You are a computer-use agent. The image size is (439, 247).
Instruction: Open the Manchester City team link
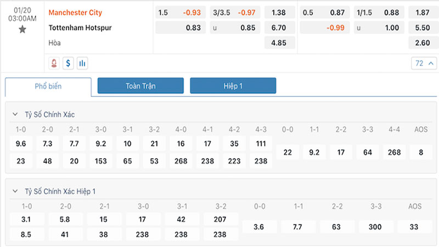pos(75,12)
